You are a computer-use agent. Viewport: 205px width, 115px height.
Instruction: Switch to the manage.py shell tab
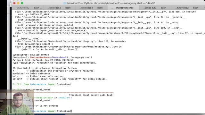click(x=123, y=8)
